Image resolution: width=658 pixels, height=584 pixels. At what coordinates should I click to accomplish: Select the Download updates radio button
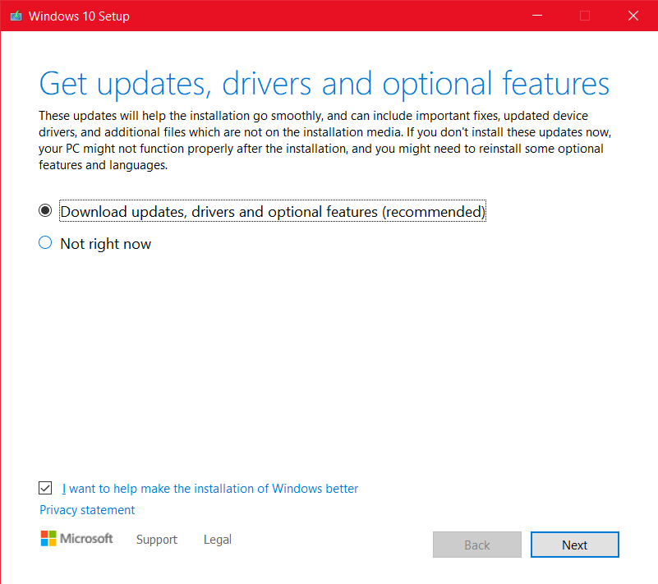coord(45,210)
